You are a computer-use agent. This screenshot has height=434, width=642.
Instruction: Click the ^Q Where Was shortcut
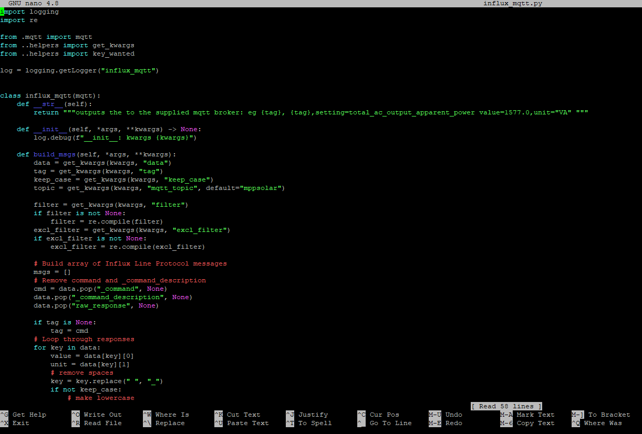[x=597, y=423]
